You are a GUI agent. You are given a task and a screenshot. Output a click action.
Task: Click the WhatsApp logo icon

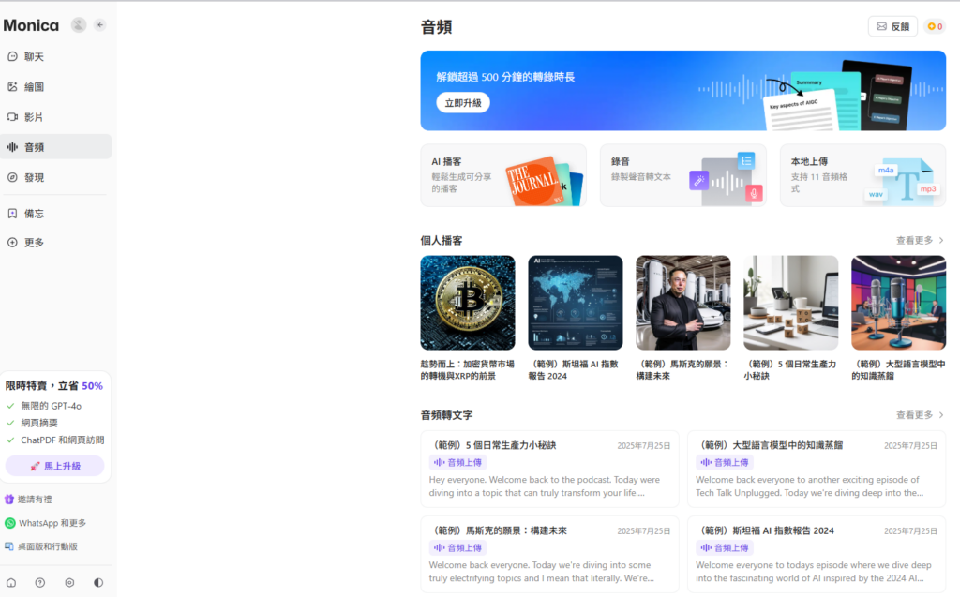(x=9, y=523)
